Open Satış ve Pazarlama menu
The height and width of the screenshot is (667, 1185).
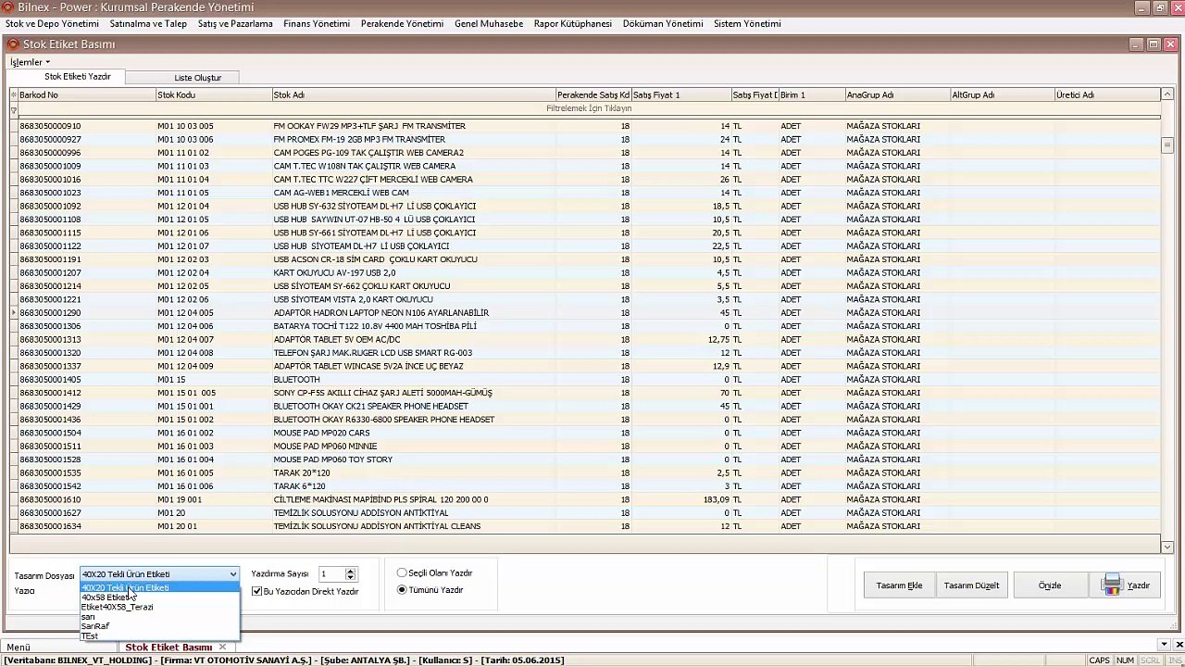tap(235, 23)
